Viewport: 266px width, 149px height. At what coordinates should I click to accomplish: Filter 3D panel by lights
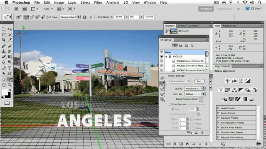pyautogui.click(x=192, y=46)
